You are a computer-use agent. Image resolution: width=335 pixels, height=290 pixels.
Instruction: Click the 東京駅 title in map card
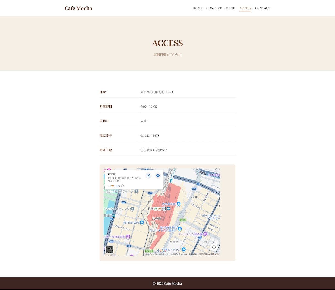[x=111, y=174]
